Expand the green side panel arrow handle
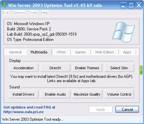This screenshot has width=144, height=124. (x=141, y=70)
